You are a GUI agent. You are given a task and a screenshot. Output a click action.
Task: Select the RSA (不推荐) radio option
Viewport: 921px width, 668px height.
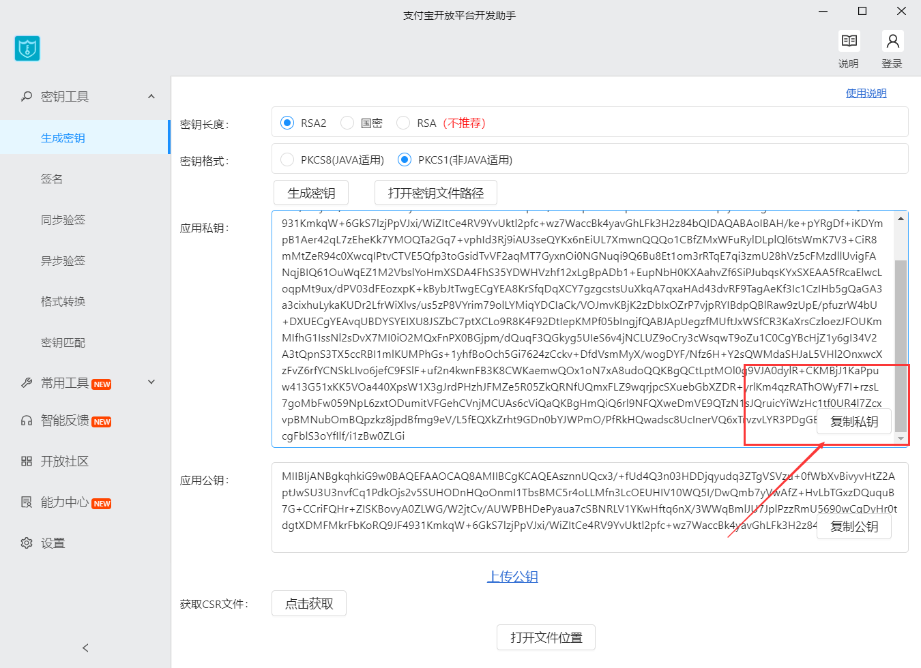click(403, 123)
